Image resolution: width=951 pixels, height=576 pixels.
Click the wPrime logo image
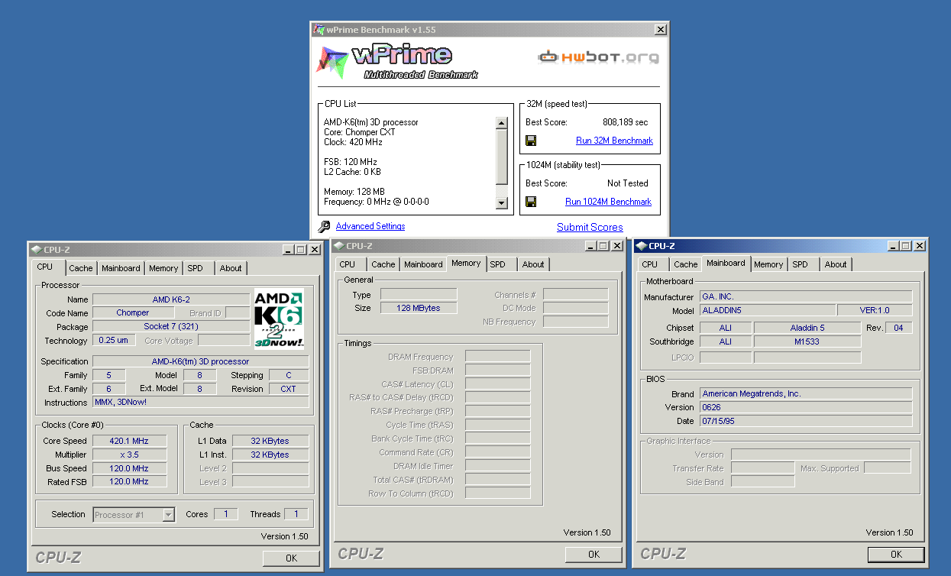(x=397, y=62)
